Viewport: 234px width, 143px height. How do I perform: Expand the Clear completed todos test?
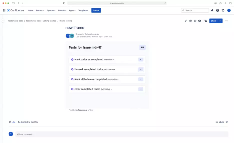(141, 89)
